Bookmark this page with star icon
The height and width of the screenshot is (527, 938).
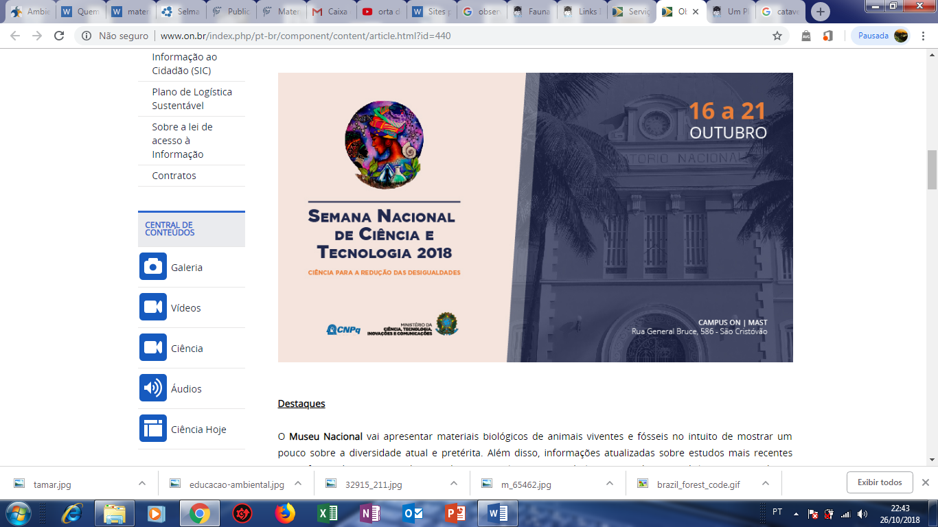click(x=777, y=36)
